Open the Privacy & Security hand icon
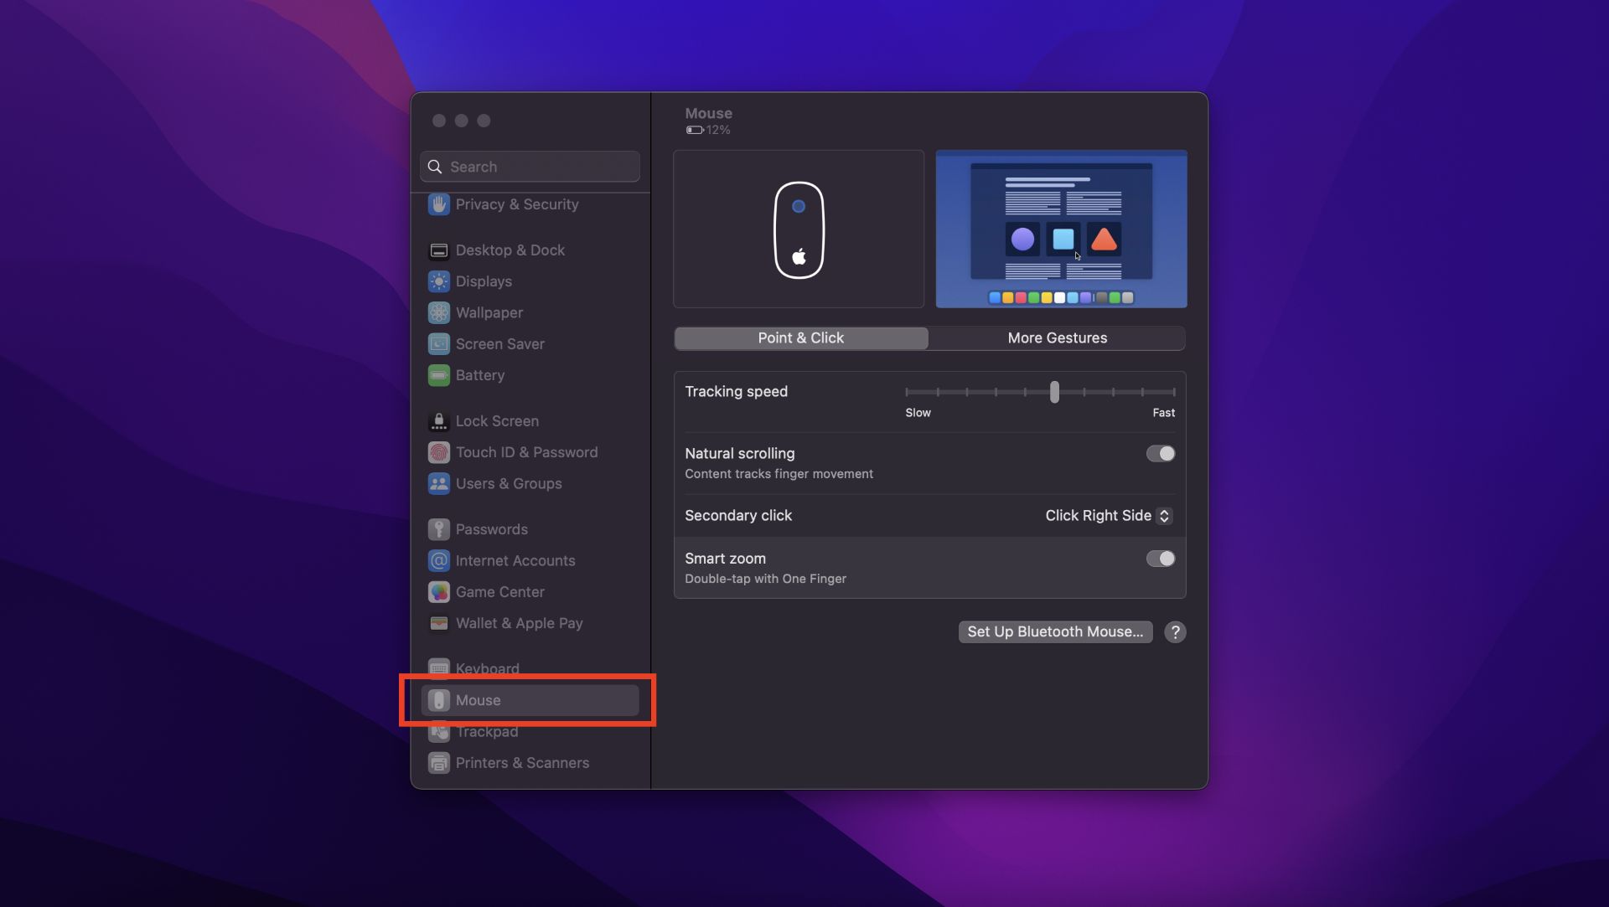This screenshot has height=907, width=1609. click(438, 204)
